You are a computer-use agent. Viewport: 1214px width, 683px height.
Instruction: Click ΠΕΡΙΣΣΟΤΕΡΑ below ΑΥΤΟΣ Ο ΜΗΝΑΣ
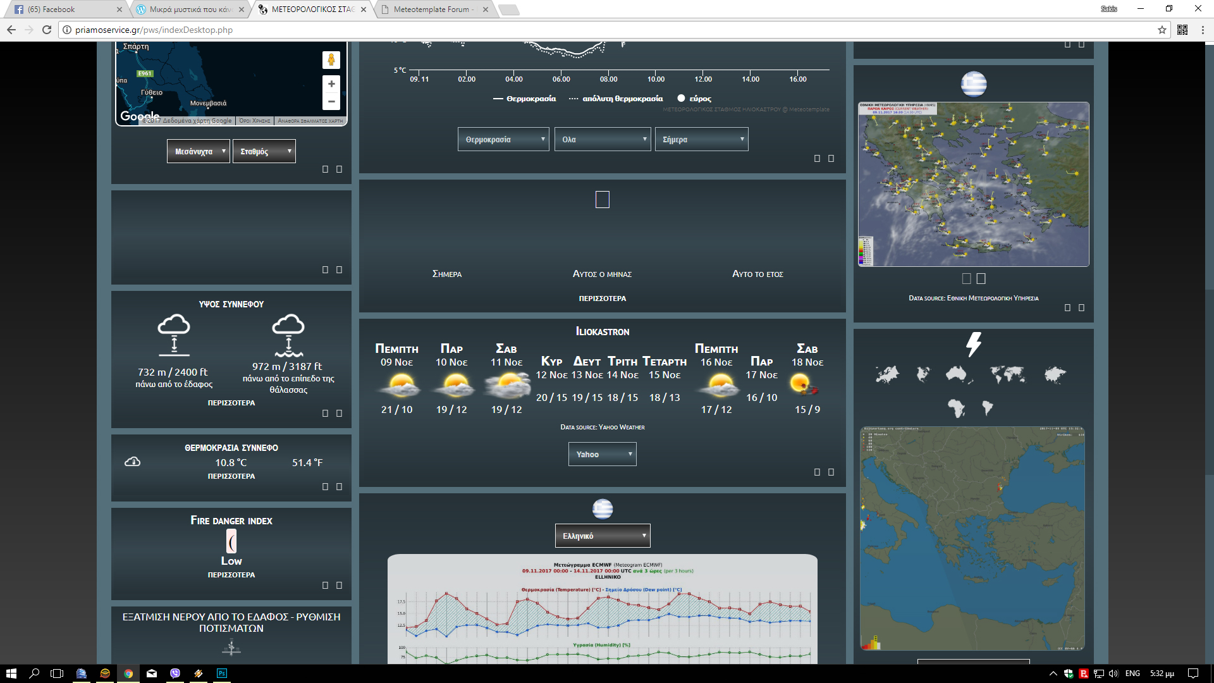click(x=603, y=298)
